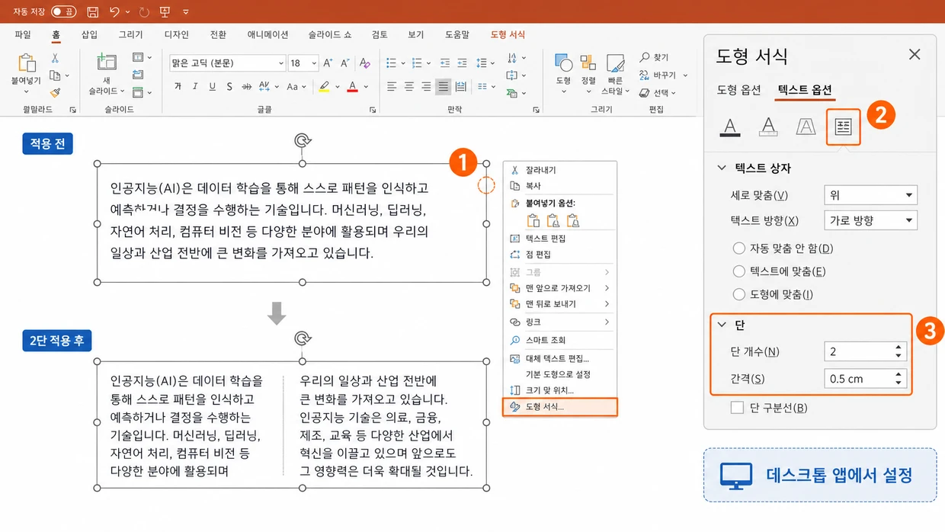Image resolution: width=945 pixels, height=532 pixels.
Task: Click the center align paragraph icon
Action: (409, 86)
